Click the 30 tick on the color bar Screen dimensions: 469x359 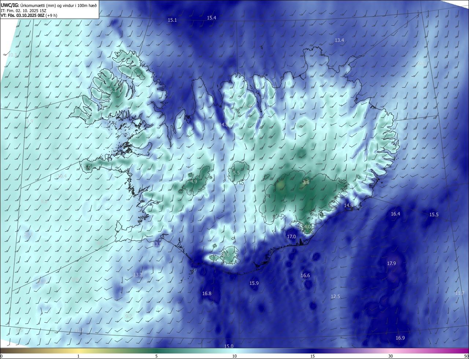pos(391,356)
